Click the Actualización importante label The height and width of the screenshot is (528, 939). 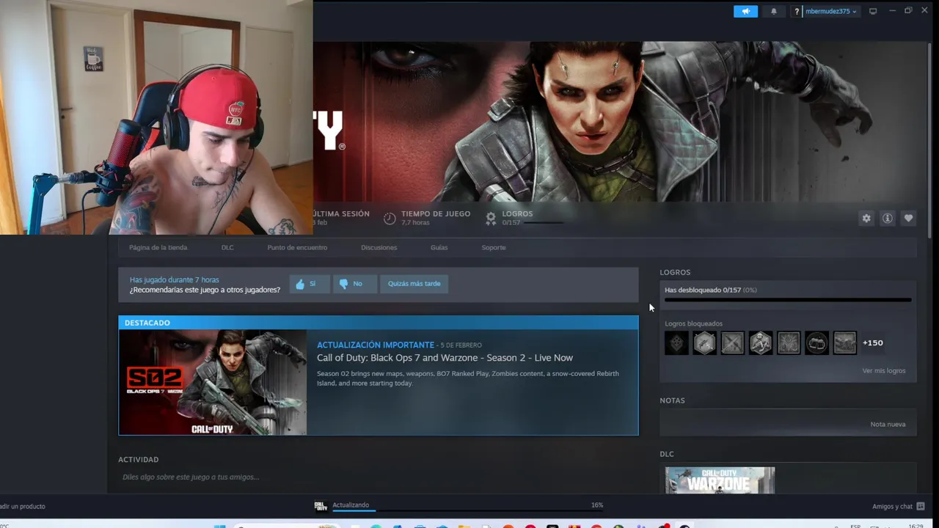click(x=376, y=345)
